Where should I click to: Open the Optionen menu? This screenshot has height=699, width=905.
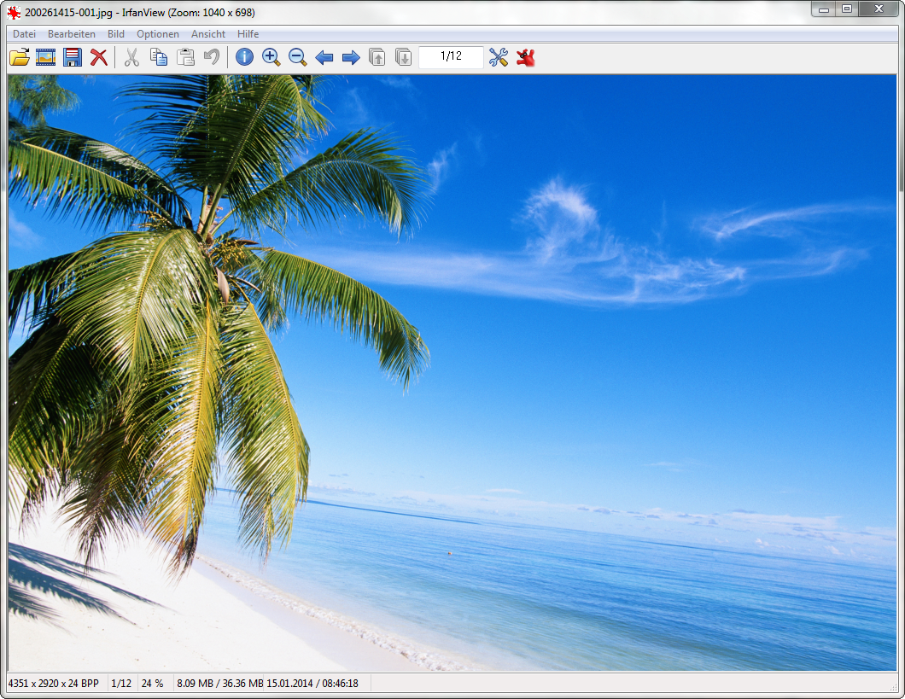158,34
